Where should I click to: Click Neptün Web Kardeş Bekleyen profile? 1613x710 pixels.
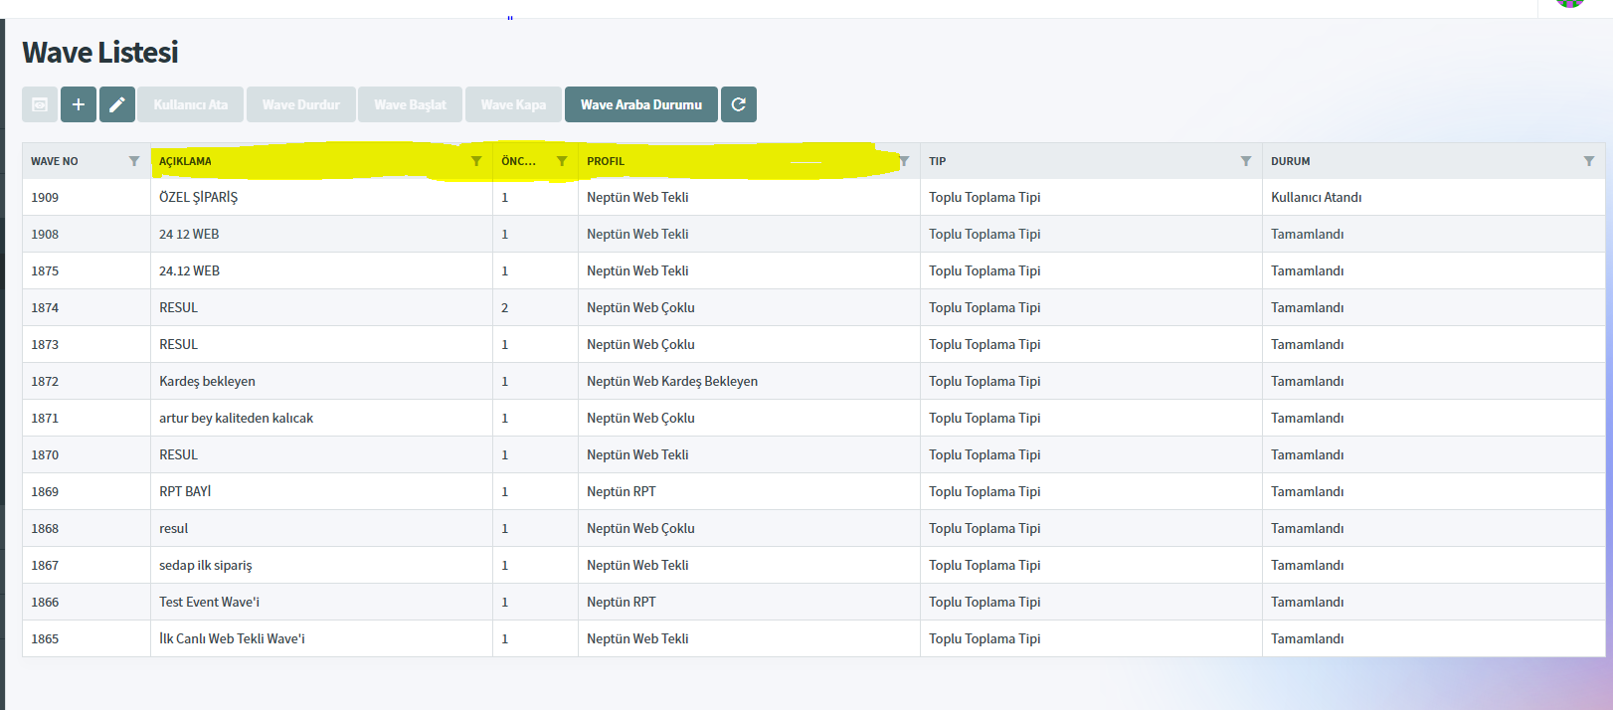[672, 381]
